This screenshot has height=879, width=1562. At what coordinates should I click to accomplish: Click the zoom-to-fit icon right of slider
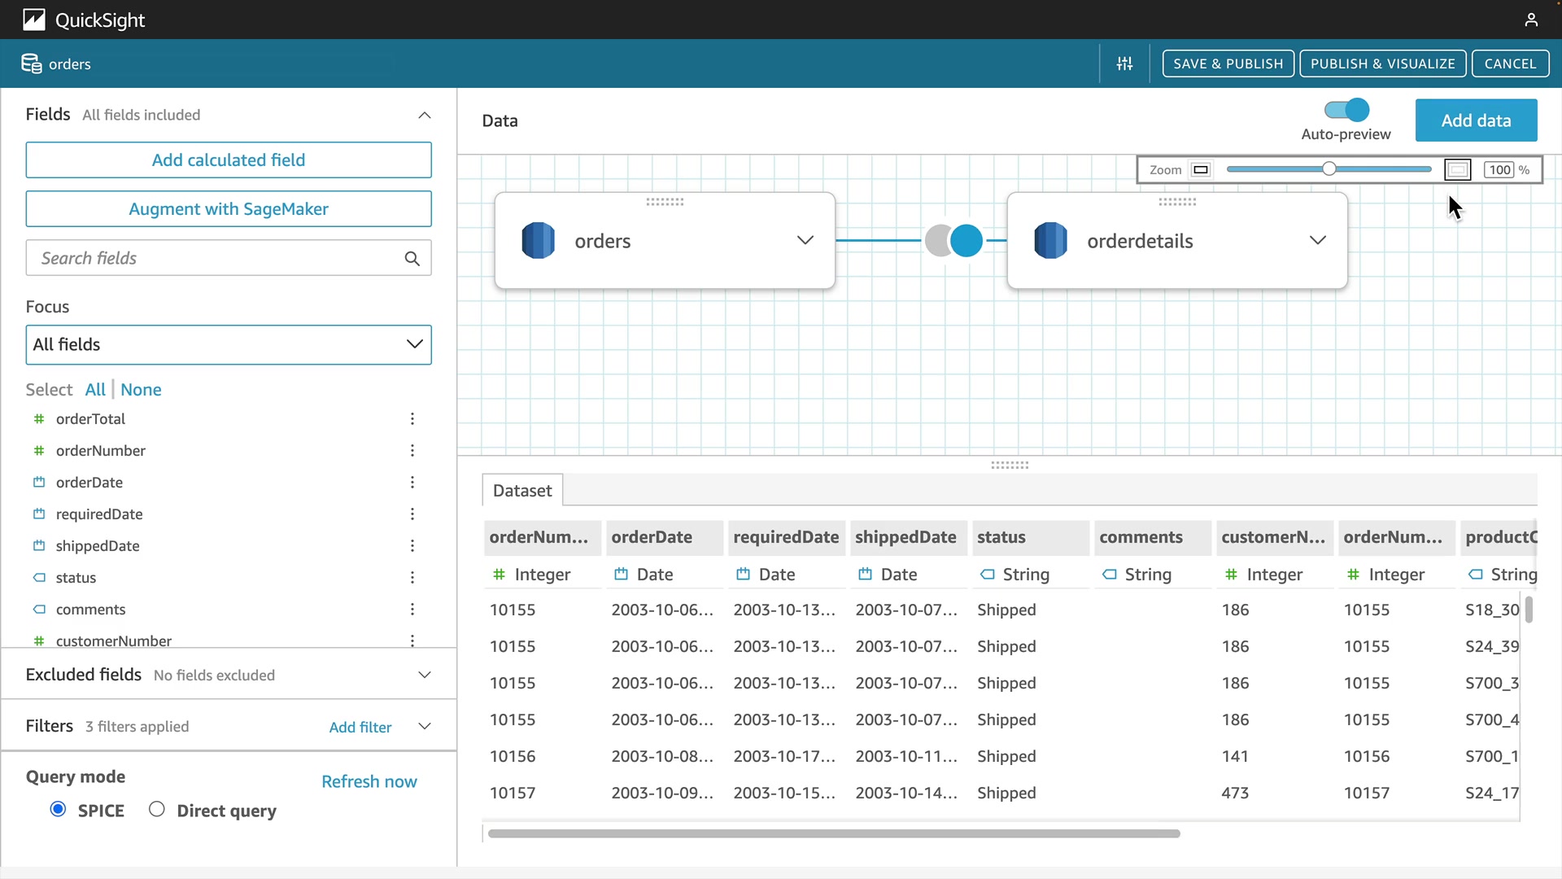coord(1457,170)
